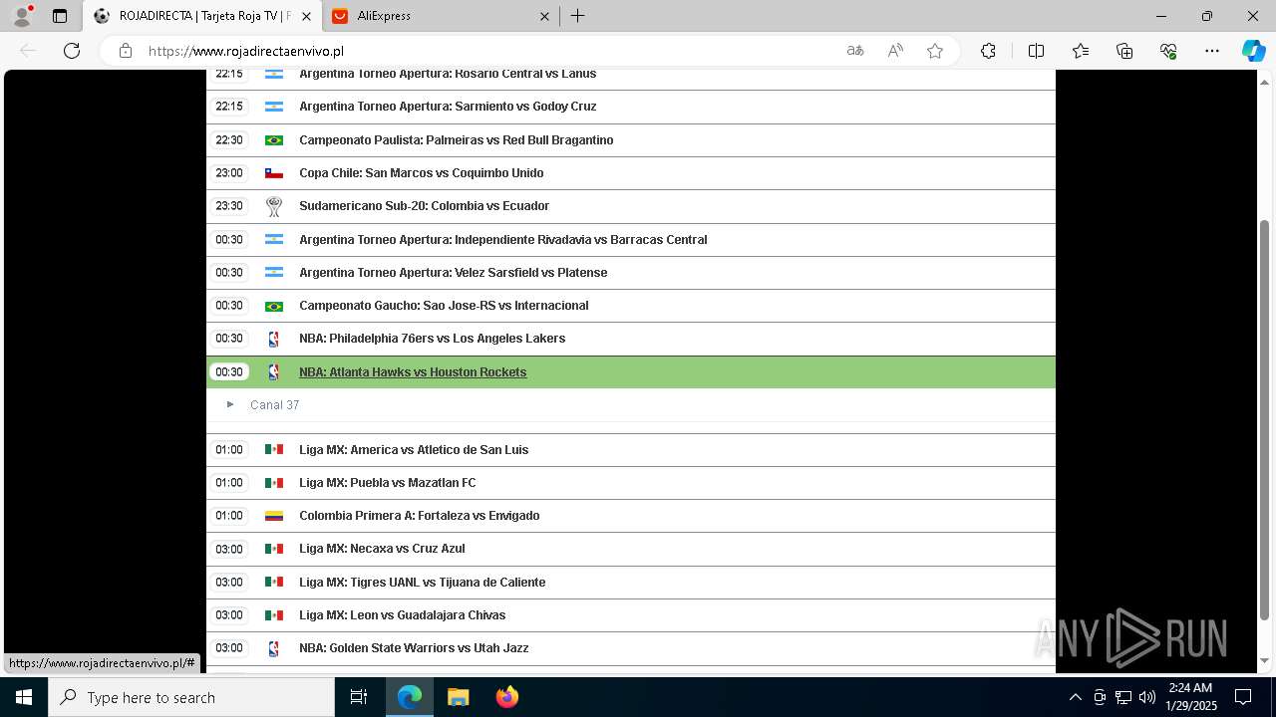Close the ROJADIRECTA tab

[306, 16]
